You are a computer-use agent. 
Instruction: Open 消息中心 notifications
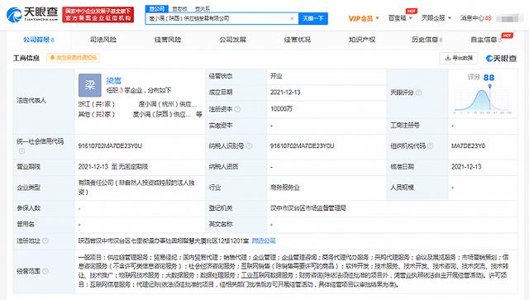point(476,18)
